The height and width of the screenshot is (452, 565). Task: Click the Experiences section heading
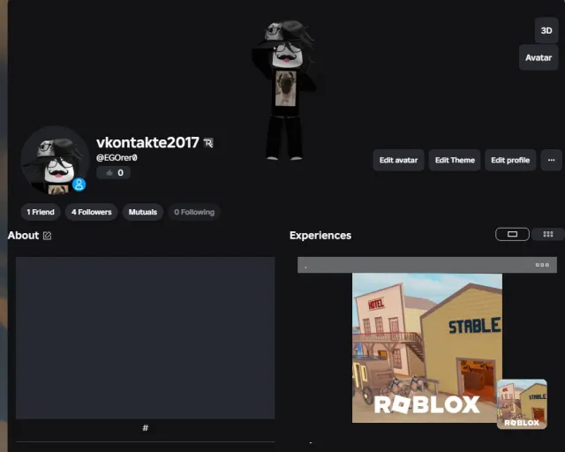pos(320,236)
